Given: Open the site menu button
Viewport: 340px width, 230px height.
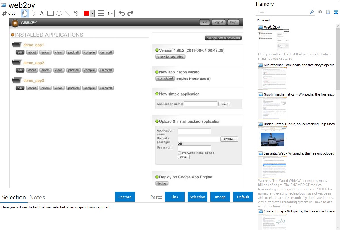Looking at the screenshot, I should pos(205,22).
